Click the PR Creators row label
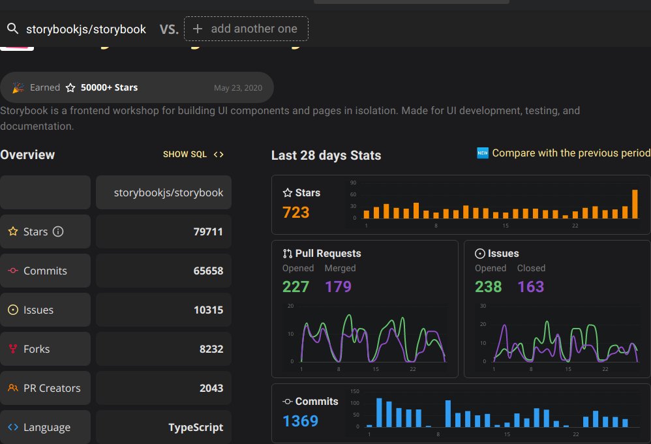 pos(52,388)
